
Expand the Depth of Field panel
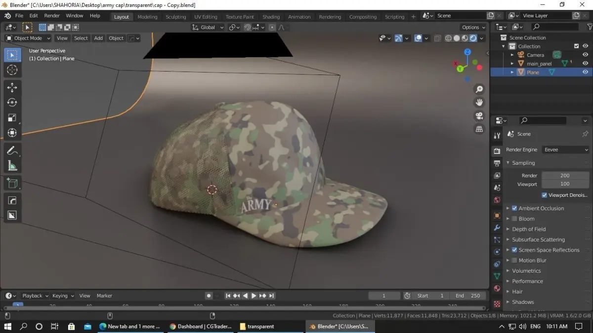click(508, 229)
